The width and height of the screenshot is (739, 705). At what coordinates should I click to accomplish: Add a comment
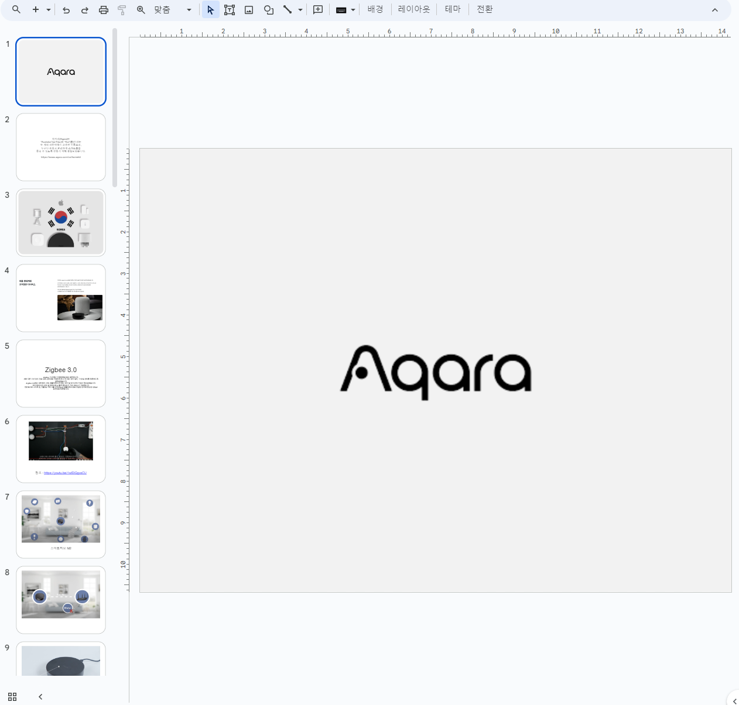click(x=318, y=10)
